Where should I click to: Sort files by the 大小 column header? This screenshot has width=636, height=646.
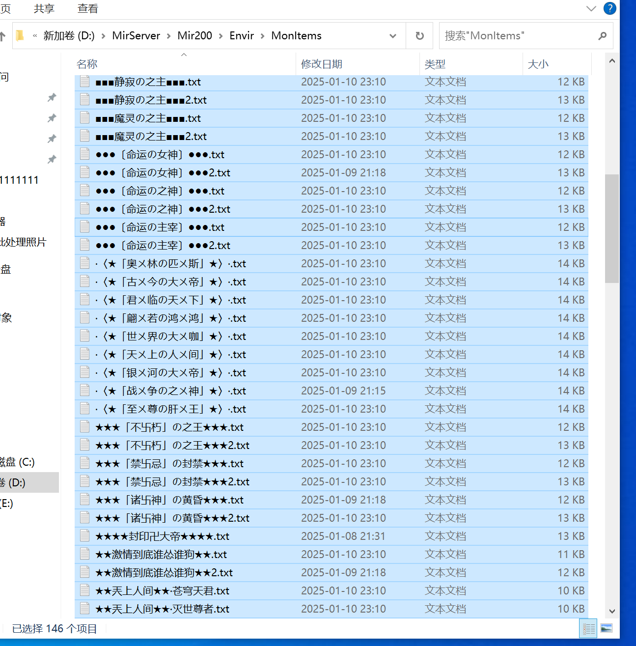pyautogui.click(x=538, y=64)
